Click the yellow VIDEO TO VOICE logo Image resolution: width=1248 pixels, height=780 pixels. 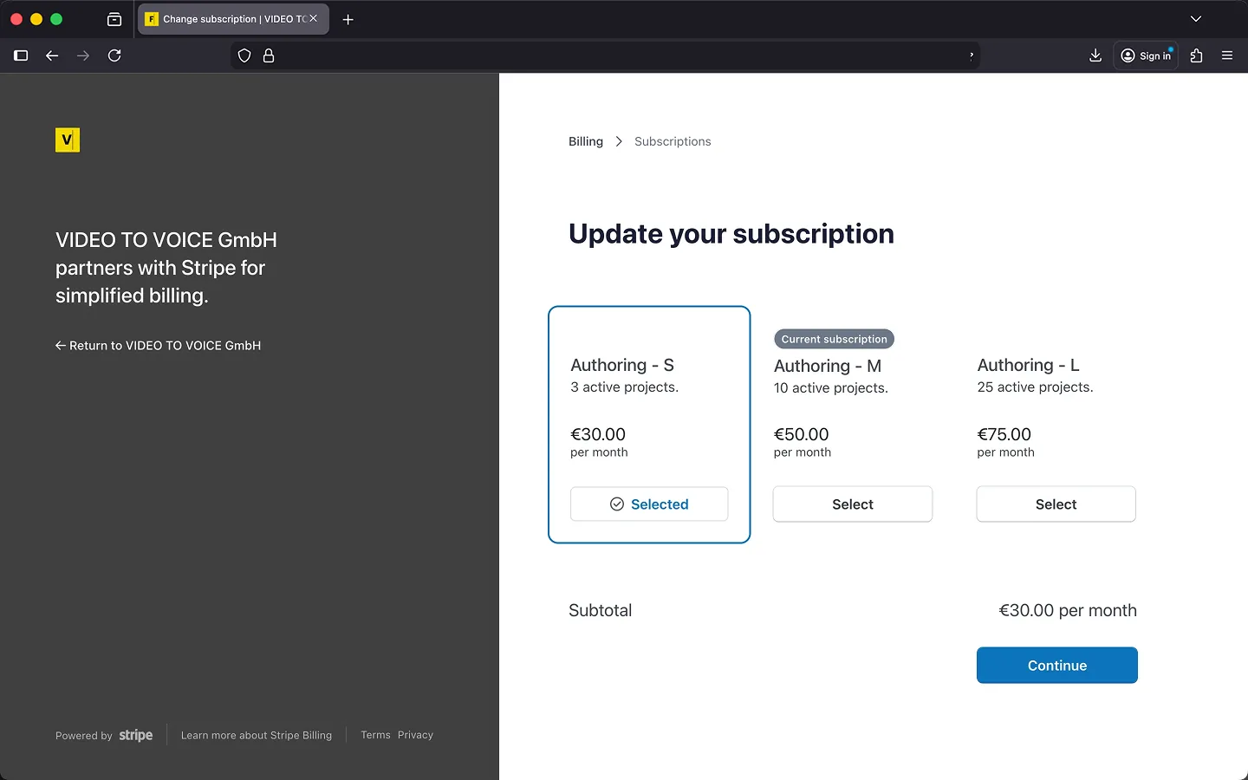tap(68, 140)
